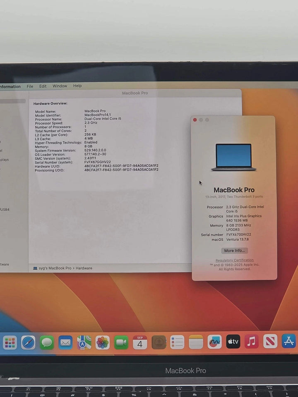Viewport: 298px width, 397px height.
Task: Select the Model Name MacBook Pro value
Action: (95, 111)
